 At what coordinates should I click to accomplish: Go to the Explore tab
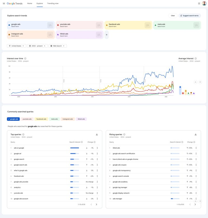tap(40, 3)
